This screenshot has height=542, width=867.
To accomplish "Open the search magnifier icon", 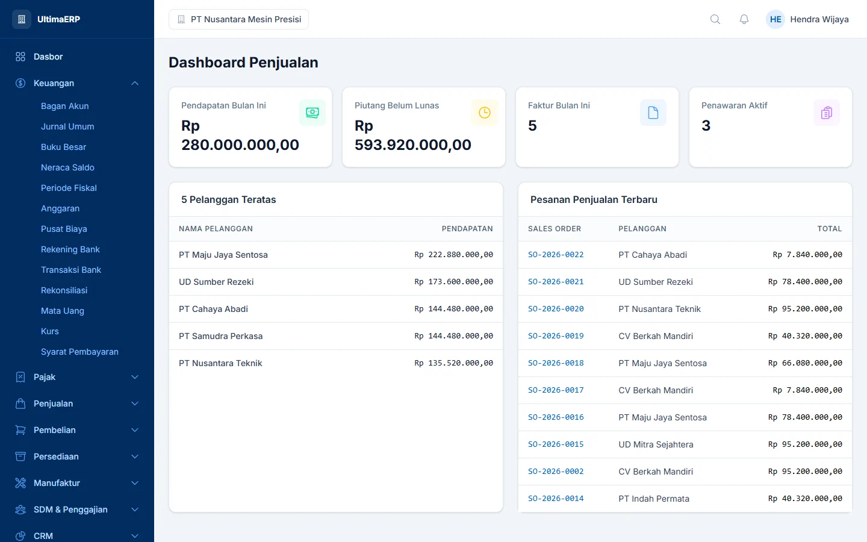I will point(715,19).
